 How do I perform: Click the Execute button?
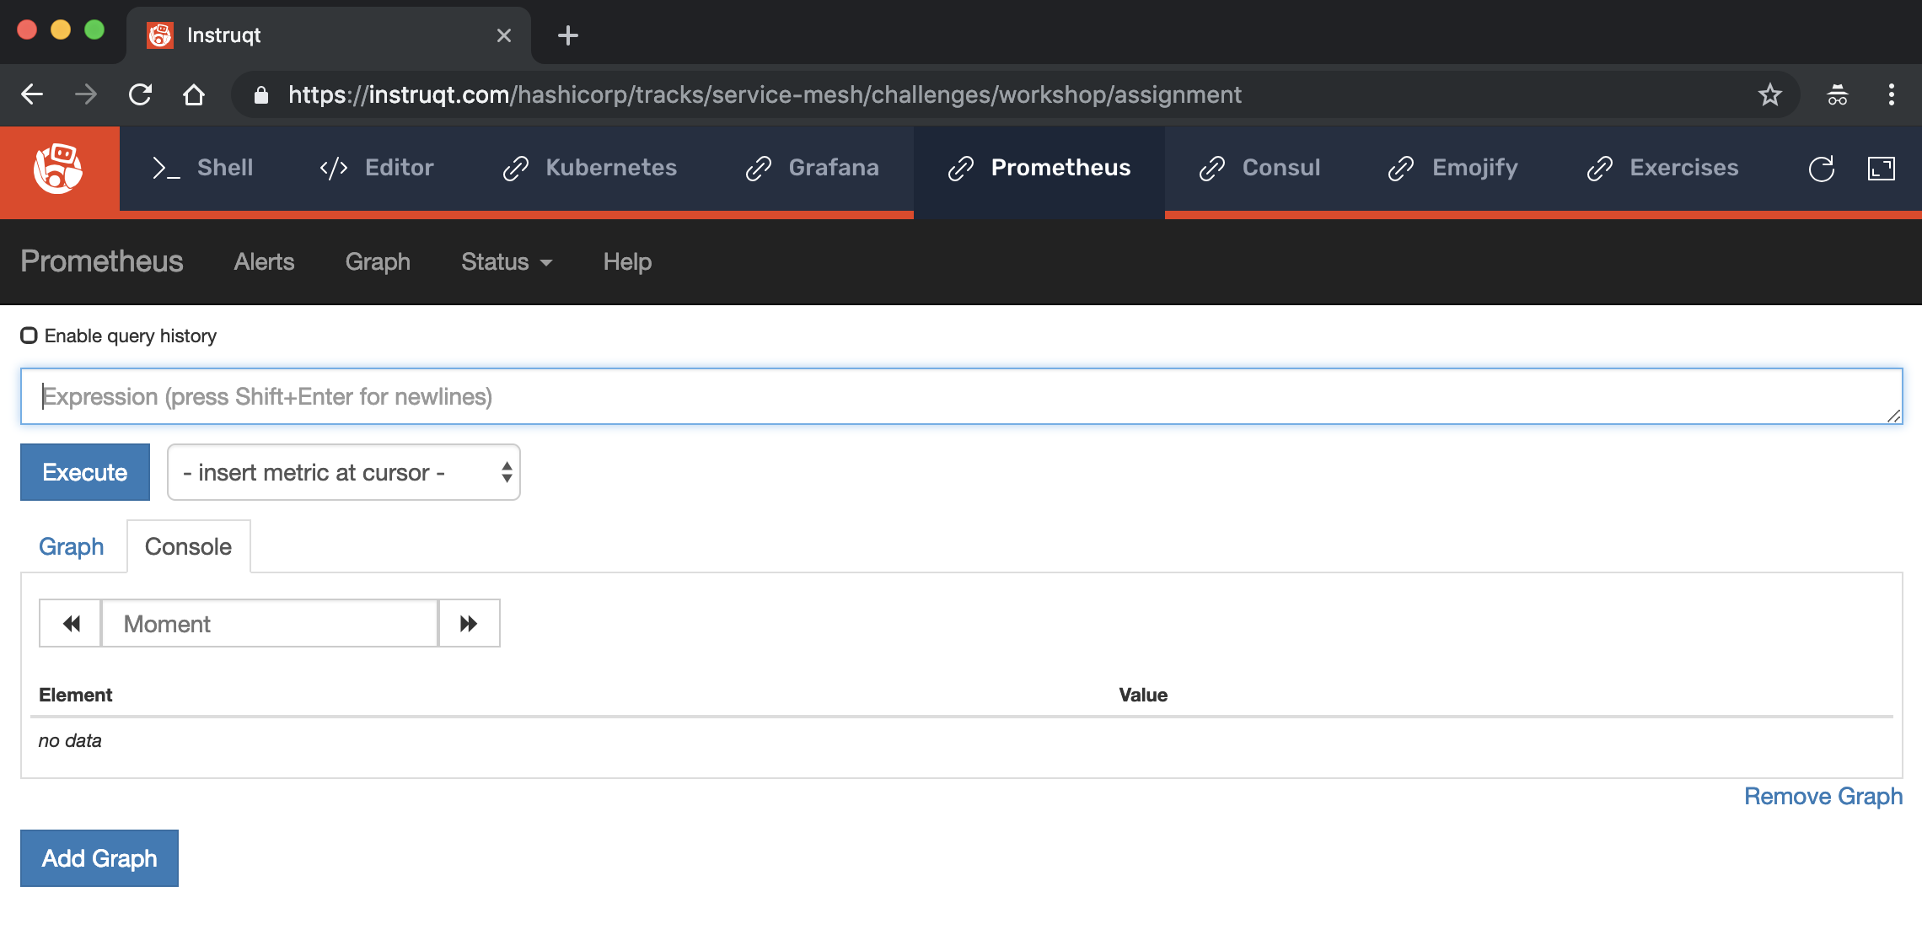coord(85,472)
